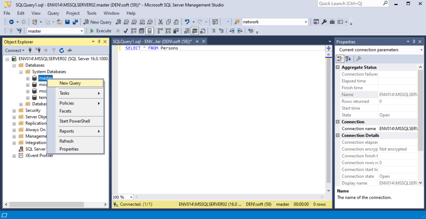Open a DAX query via the DAX icon

[150, 22]
